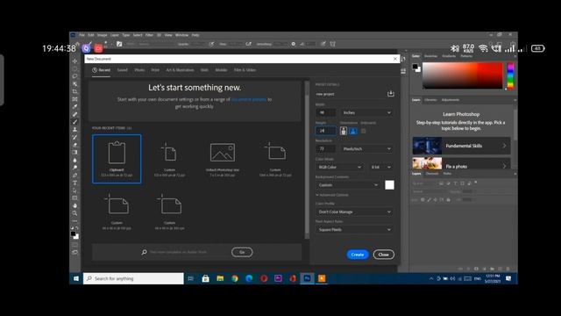Click the Go search button
The height and width of the screenshot is (316, 561).
[242, 252]
